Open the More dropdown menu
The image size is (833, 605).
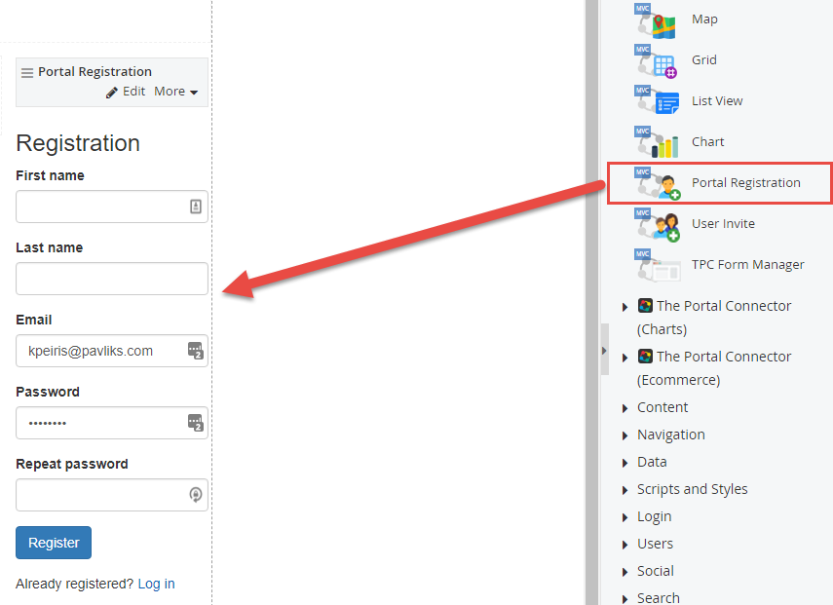point(175,92)
